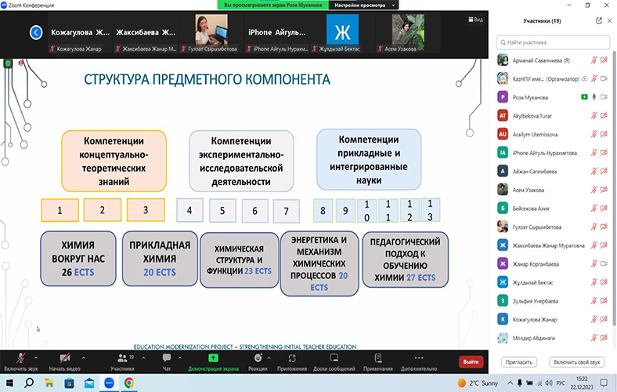The width and height of the screenshot is (617, 392).
Task: Open the Reactions menu in Zoom toolbar
Action: coord(258,360)
